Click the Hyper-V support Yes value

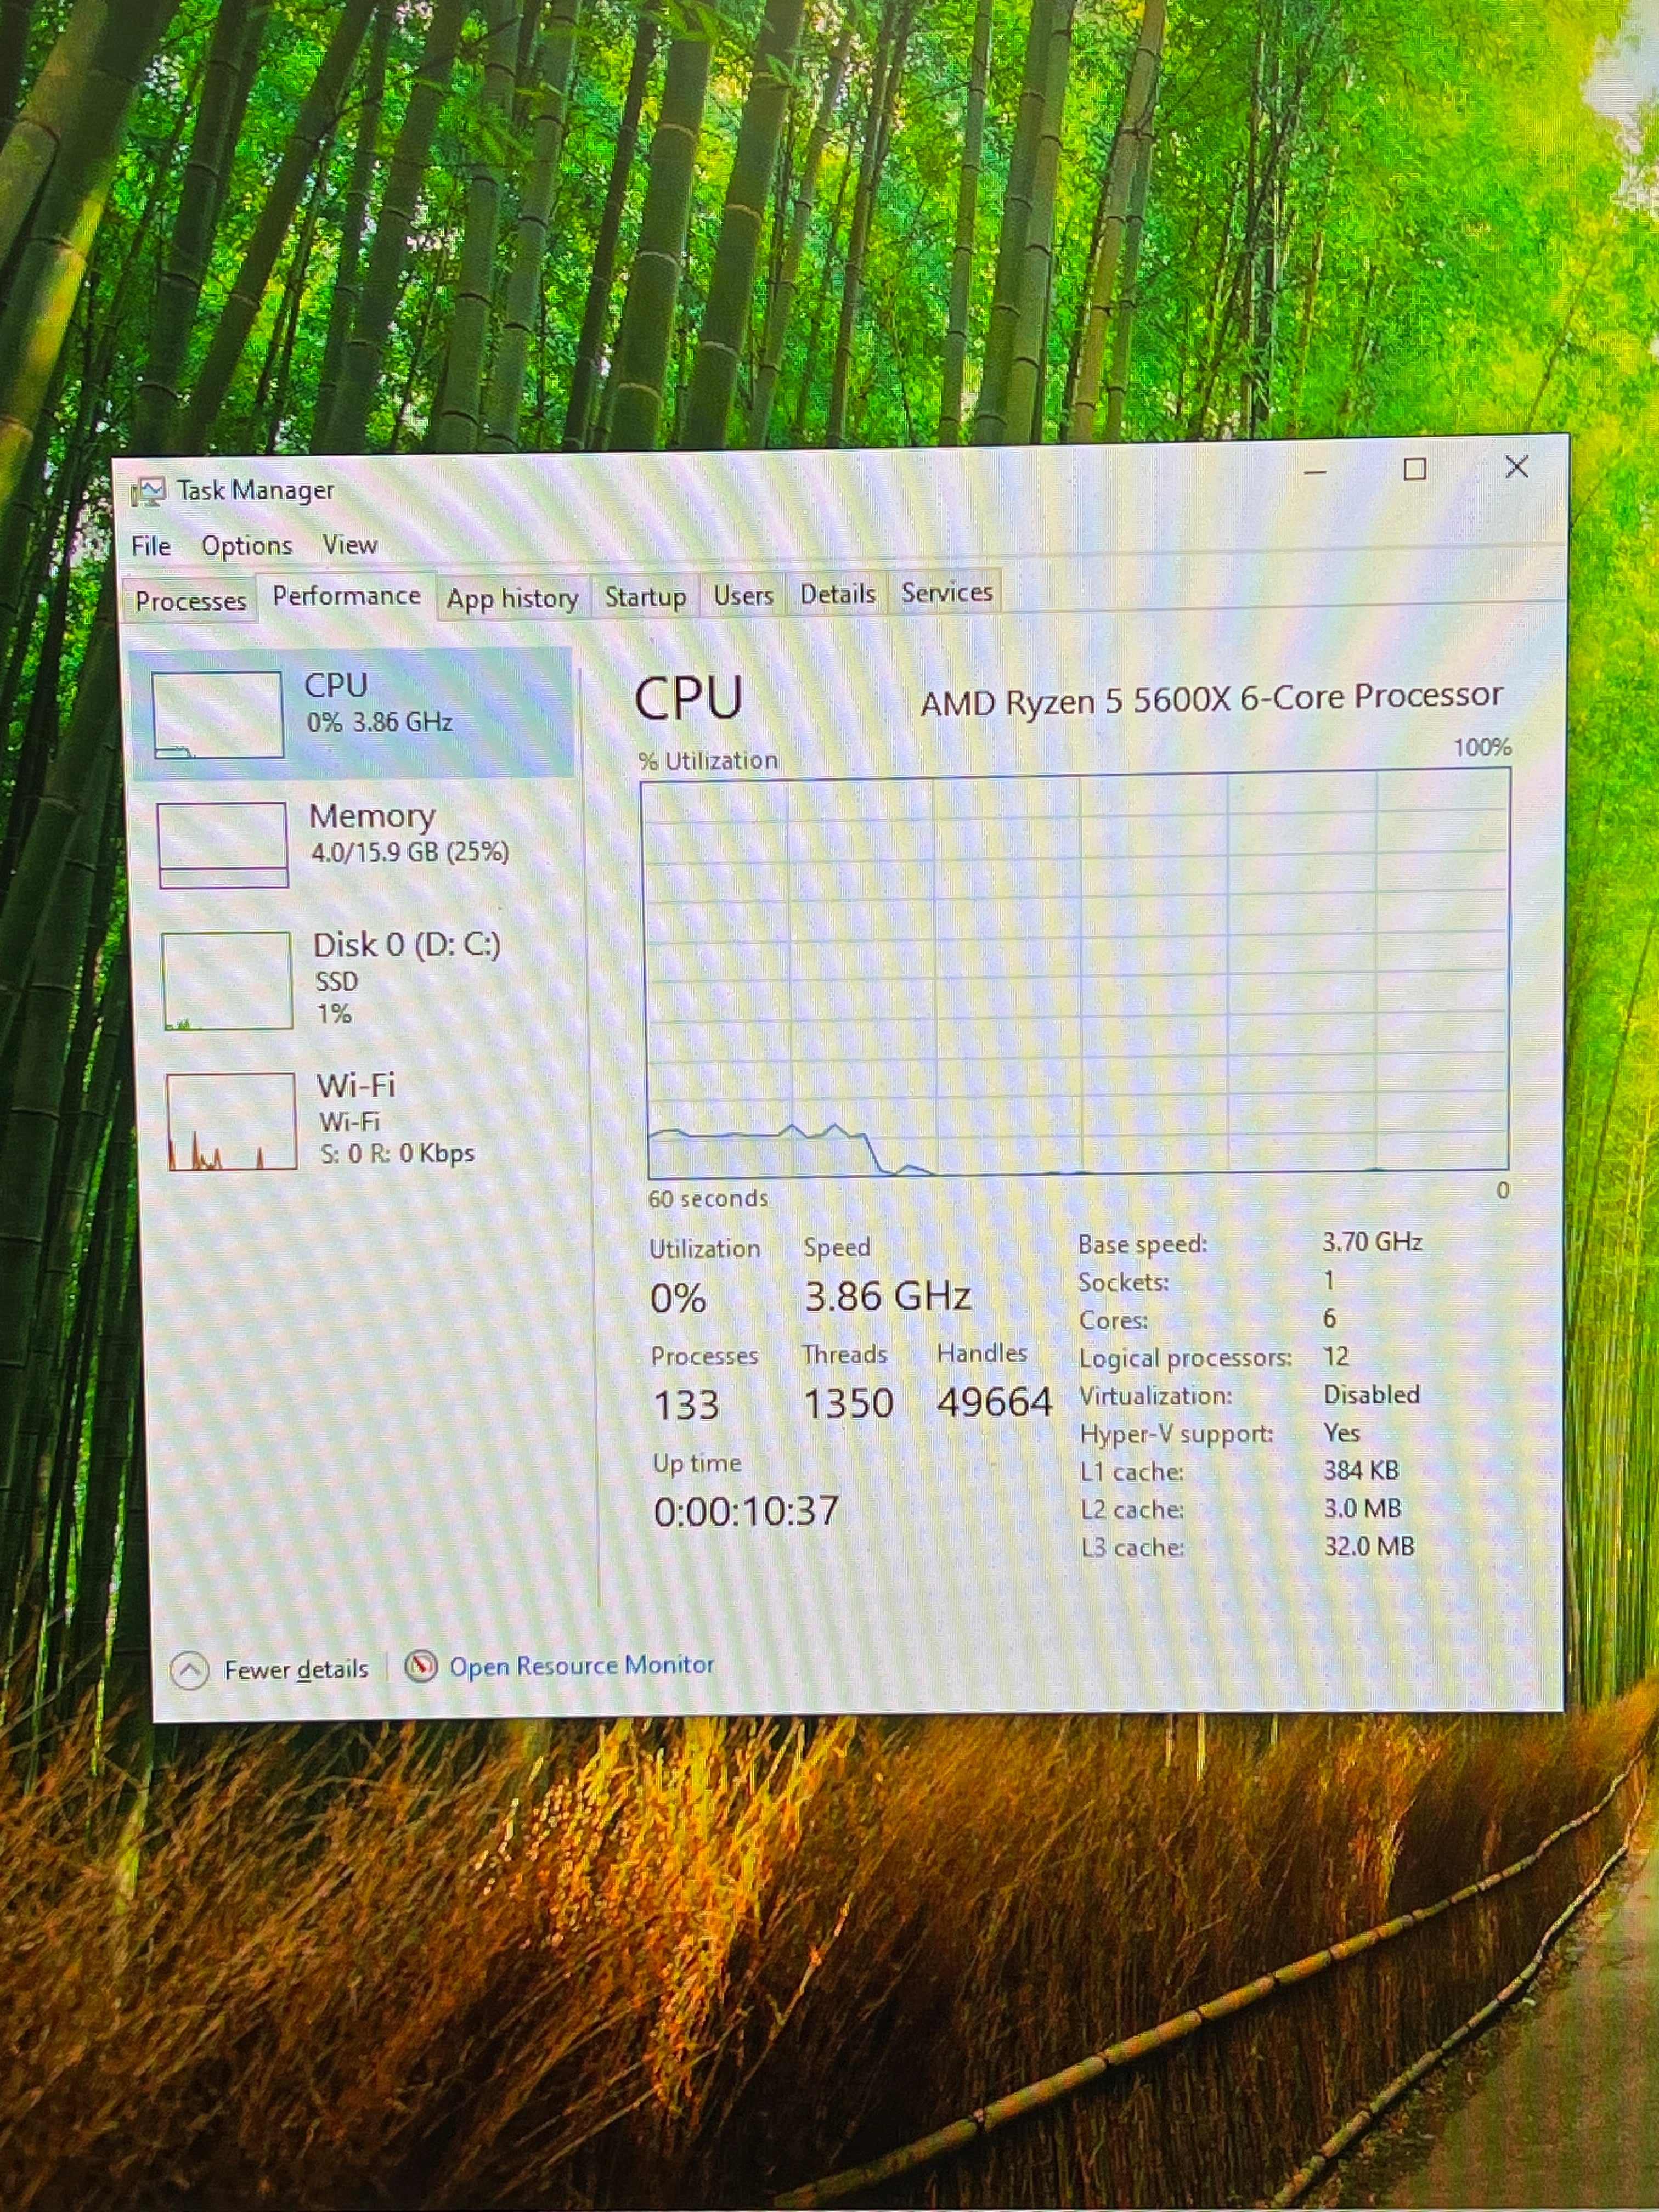point(1341,1432)
